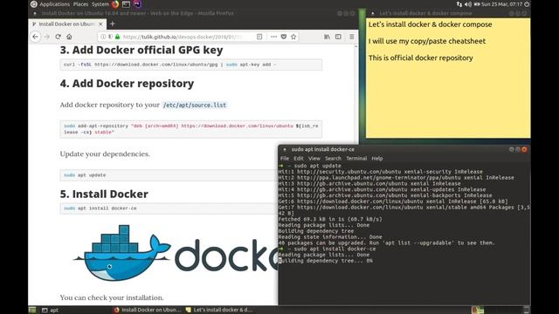Open the Places menu
The image size is (559, 314).
pyautogui.click(x=80, y=4)
